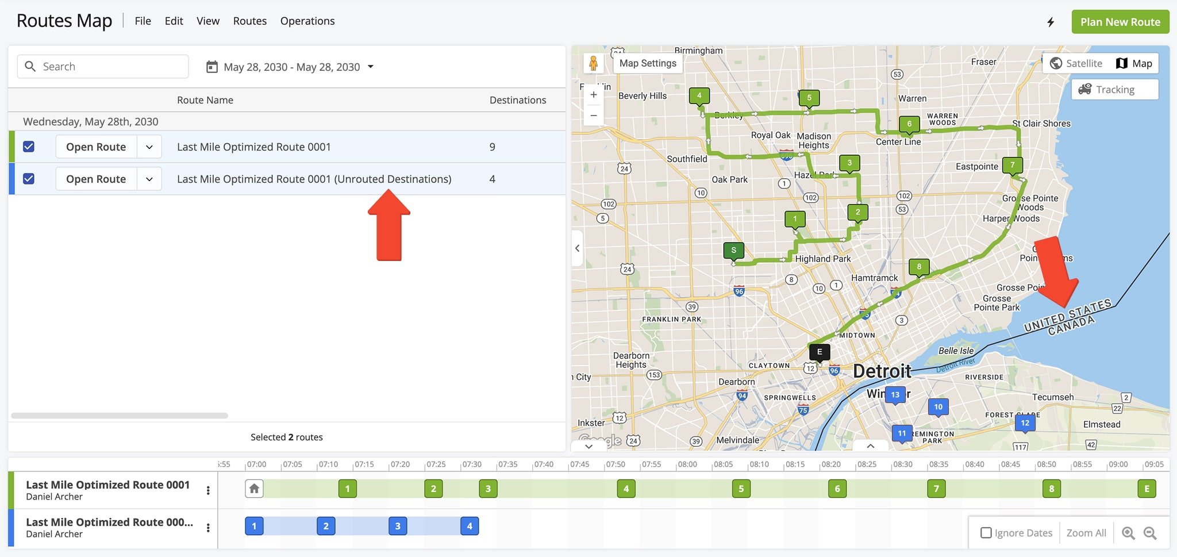Expand Open Route dropdown for Route 0001
1177x557 pixels.
coord(149,147)
